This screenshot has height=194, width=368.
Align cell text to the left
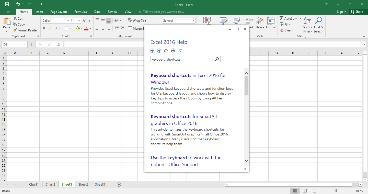point(97,28)
